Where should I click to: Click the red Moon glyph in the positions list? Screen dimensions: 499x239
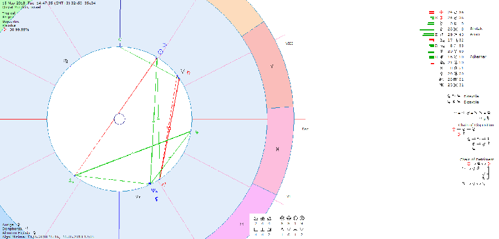pos(441,18)
